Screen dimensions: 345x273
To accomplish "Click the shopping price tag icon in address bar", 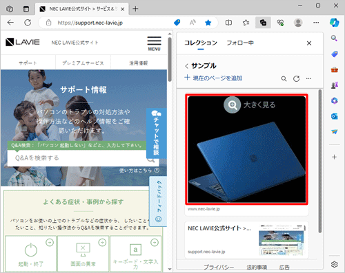I will point(177,23).
